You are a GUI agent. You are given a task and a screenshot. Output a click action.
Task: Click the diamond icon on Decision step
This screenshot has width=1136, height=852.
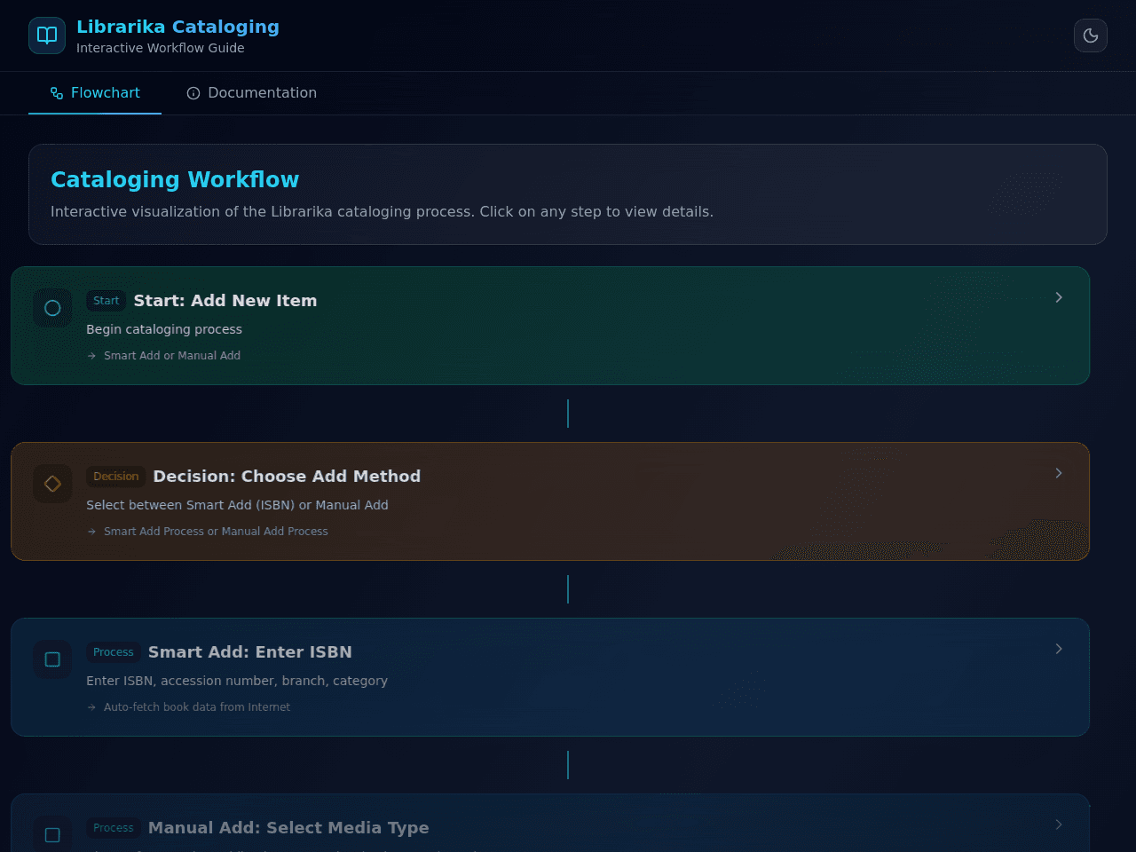click(52, 484)
